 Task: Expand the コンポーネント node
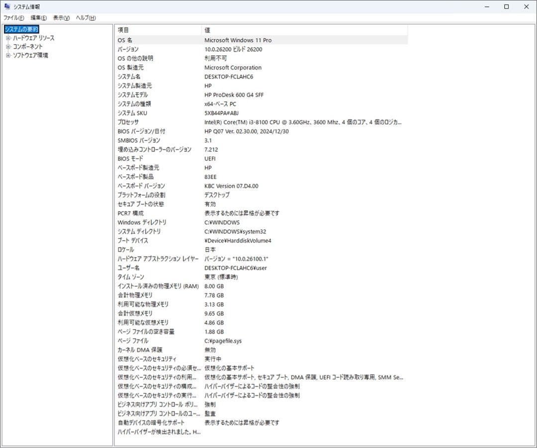tap(8, 46)
